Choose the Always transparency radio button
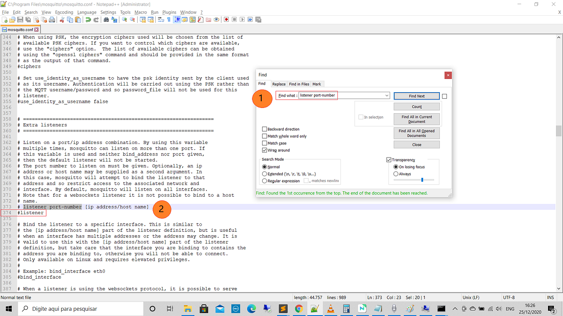563x316 pixels. [x=395, y=174]
